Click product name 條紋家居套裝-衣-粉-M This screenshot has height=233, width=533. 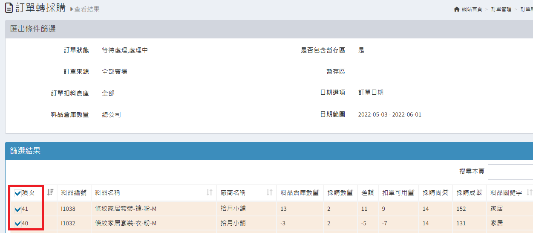pyautogui.click(x=126, y=223)
